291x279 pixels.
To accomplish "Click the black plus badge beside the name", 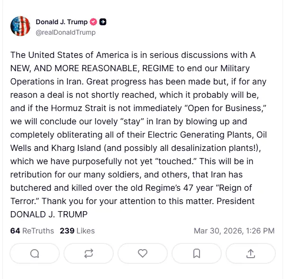I will [103, 22].
